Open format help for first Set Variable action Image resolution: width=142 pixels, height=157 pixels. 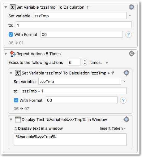point(128,34)
